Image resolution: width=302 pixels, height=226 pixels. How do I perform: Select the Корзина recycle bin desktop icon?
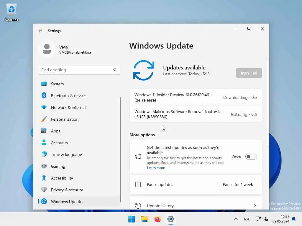12,12
